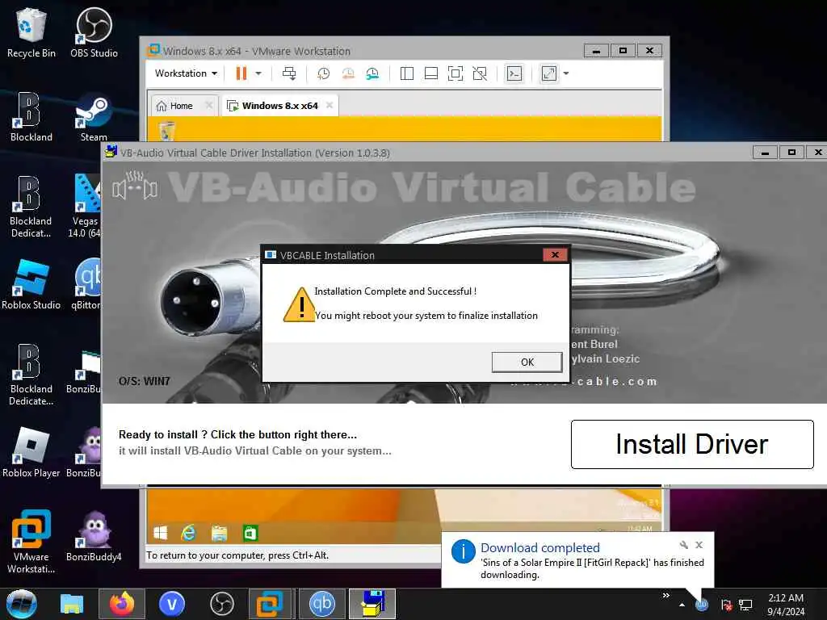Screen dimensions: 827x620
Task: Expand the stretch guest options arrow
Action: [x=566, y=73]
